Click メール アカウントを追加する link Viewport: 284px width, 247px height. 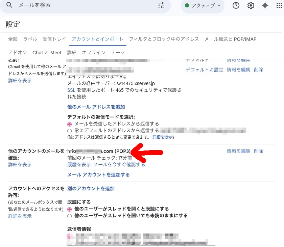tap(98, 175)
